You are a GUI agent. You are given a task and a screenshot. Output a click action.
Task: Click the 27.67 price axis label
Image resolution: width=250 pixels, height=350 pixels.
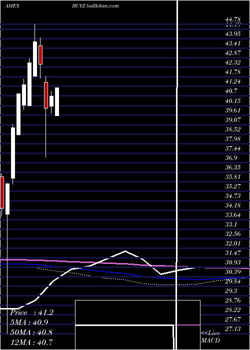click(x=232, y=319)
